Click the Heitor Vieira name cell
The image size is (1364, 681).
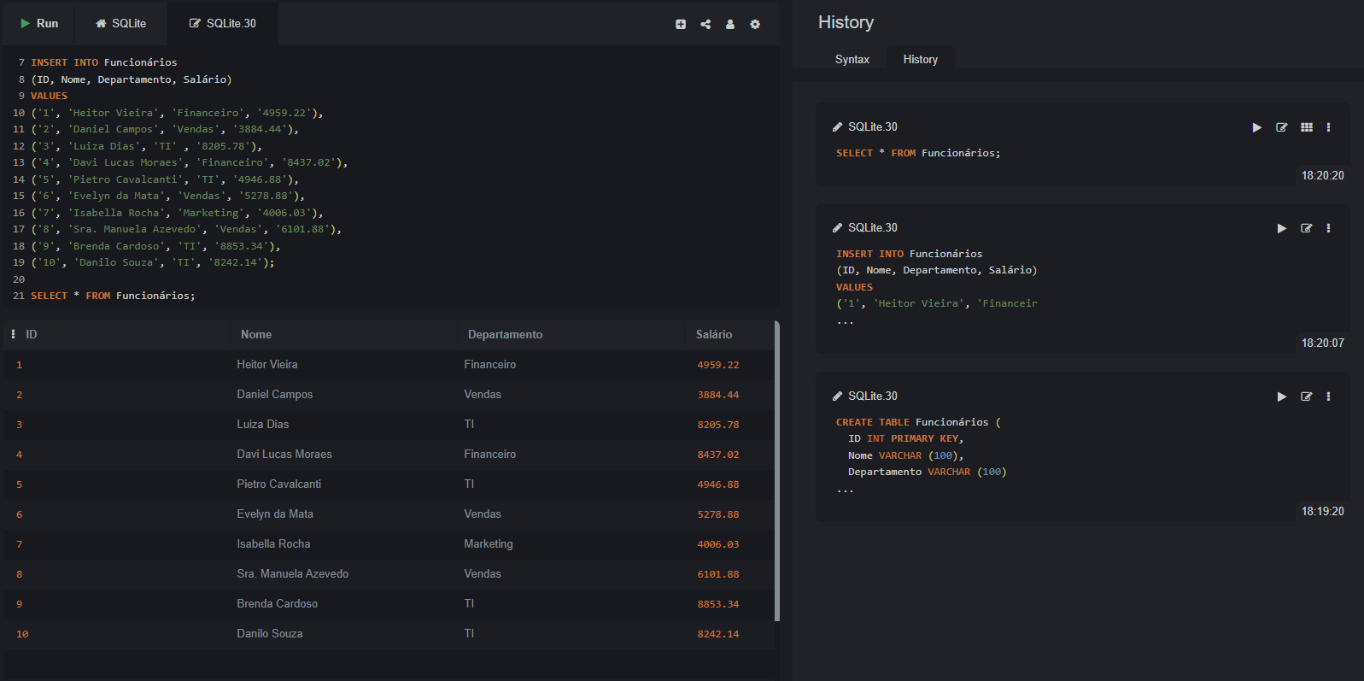tap(267, 365)
